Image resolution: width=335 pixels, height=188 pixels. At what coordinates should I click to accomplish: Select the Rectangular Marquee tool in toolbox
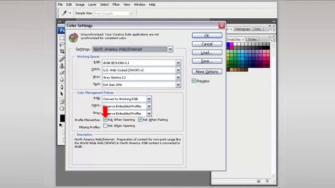[62, 38]
